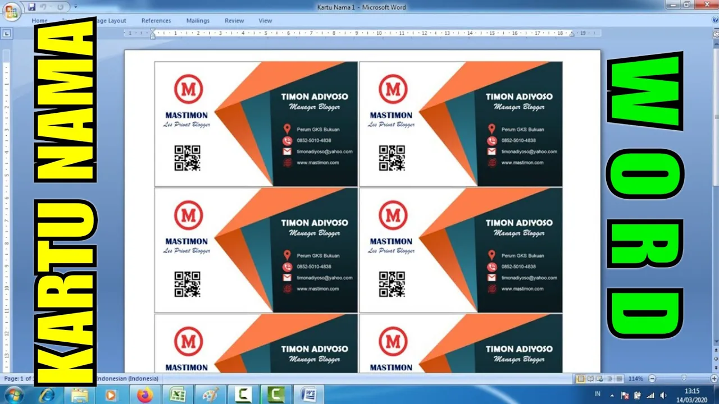This screenshot has width=719, height=404.
Task: Open Windows Media Player from taskbar
Action: pyautogui.click(x=111, y=395)
